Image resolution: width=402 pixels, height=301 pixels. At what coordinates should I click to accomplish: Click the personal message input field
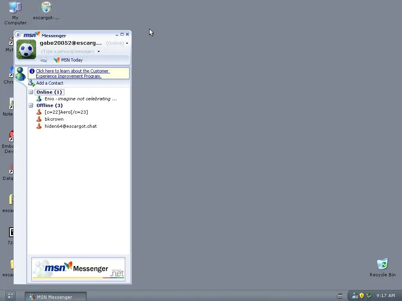pos(68,51)
